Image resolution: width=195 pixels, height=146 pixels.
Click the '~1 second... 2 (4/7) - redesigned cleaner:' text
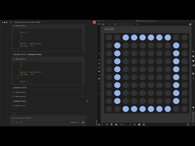[x=27, y=54]
